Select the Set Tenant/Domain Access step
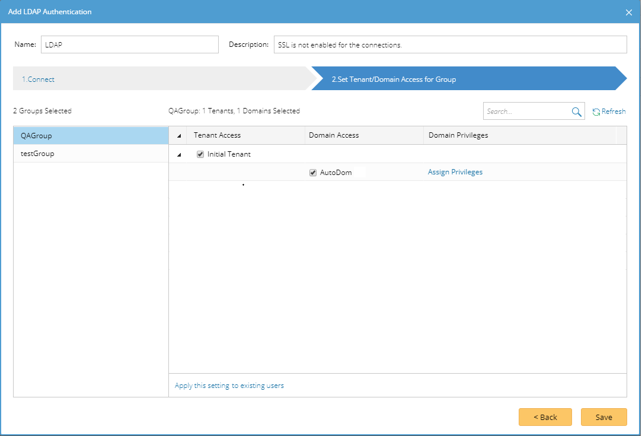Viewport: 642px width, 436px height. point(394,79)
